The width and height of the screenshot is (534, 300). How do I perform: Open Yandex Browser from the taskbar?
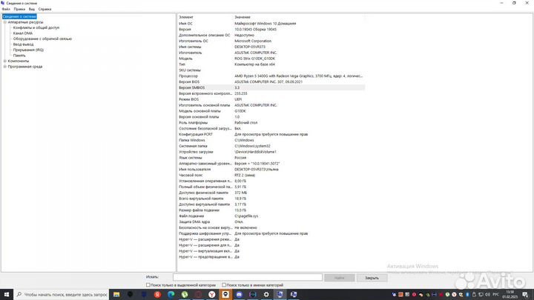click(212, 295)
